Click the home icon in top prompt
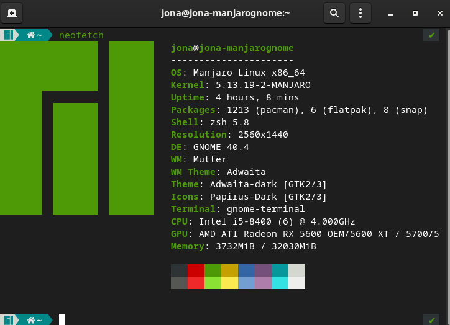This screenshot has width=450, height=325. pyautogui.click(x=30, y=35)
